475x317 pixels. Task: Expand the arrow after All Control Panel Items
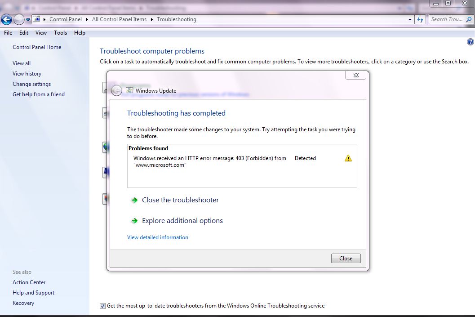point(152,19)
